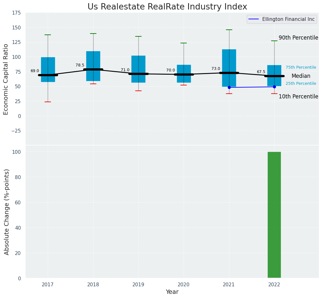Select the 75th Percentile label
This screenshot has height=298, width=322.
[301, 67]
